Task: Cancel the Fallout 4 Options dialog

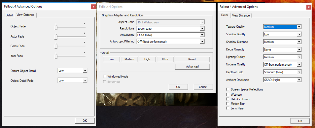Action: [203, 87]
